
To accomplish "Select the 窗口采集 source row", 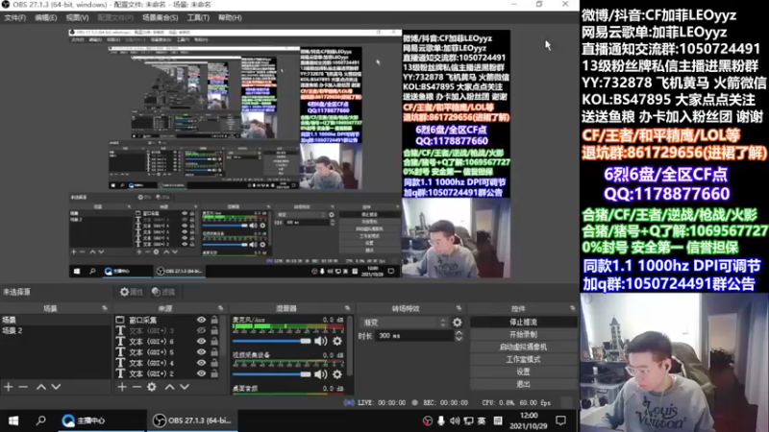I will (167, 320).
